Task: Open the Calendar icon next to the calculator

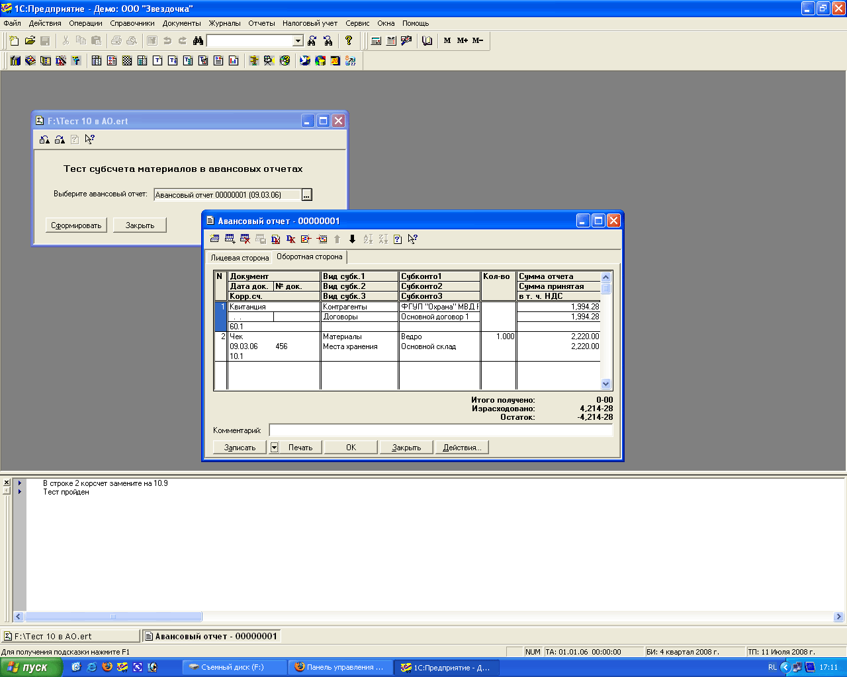Action: click(x=391, y=41)
